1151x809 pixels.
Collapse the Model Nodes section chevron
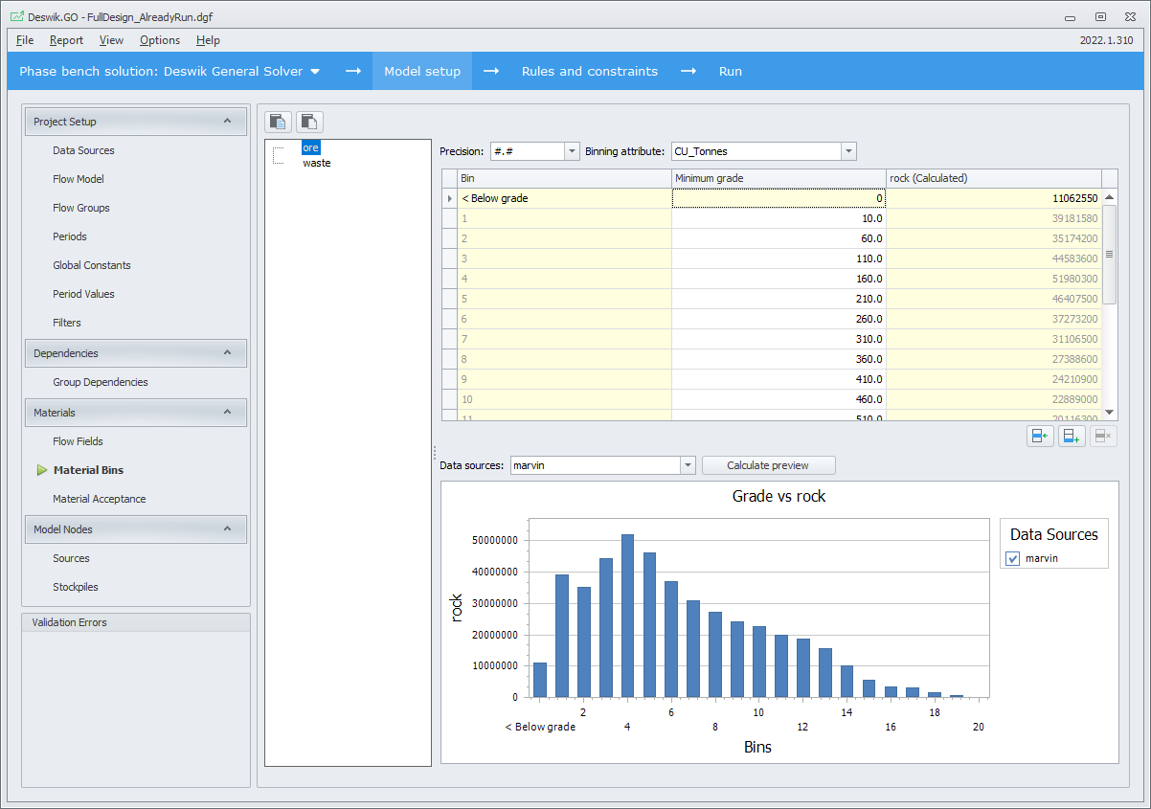click(227, 529)
